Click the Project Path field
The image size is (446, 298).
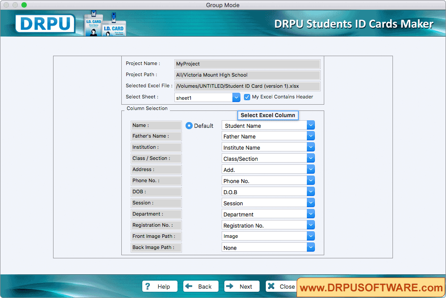(247, 75)
